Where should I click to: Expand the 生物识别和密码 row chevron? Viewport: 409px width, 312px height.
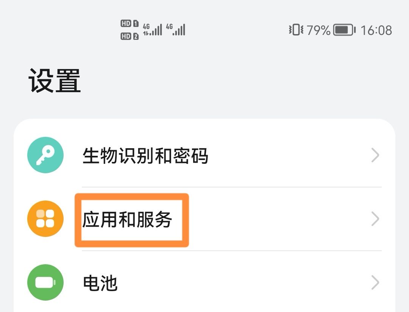[x=375, y=155]
